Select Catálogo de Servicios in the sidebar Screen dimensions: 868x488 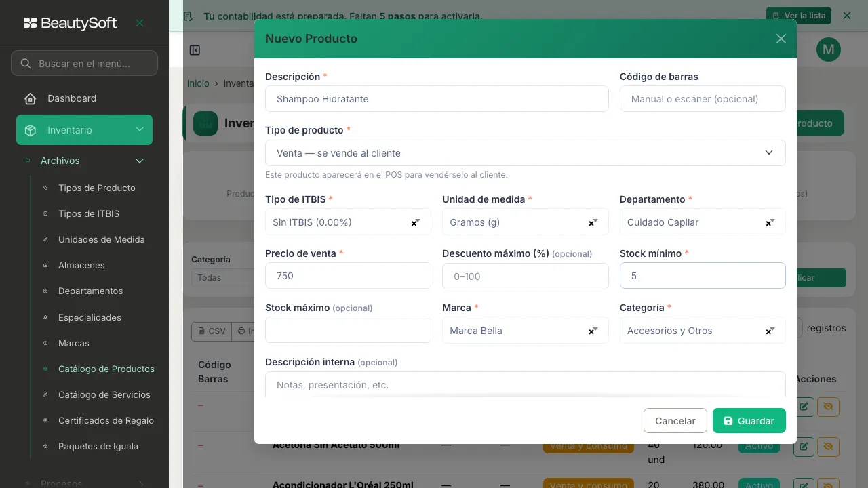click(104, 394)
